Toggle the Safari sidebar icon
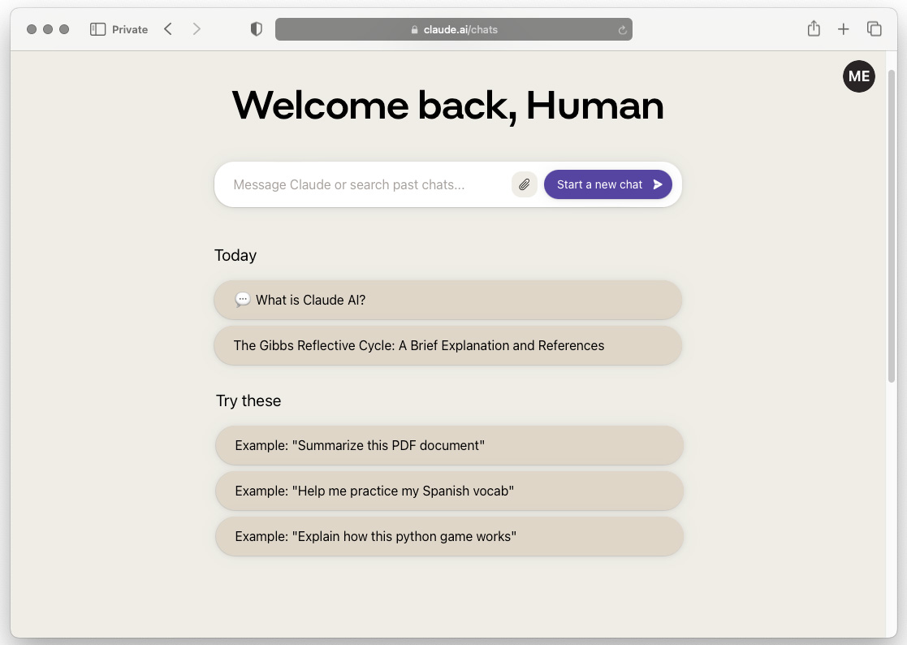The width and height of the screenshot is (907, 645). pyautogui.click(x=98, y=29)
